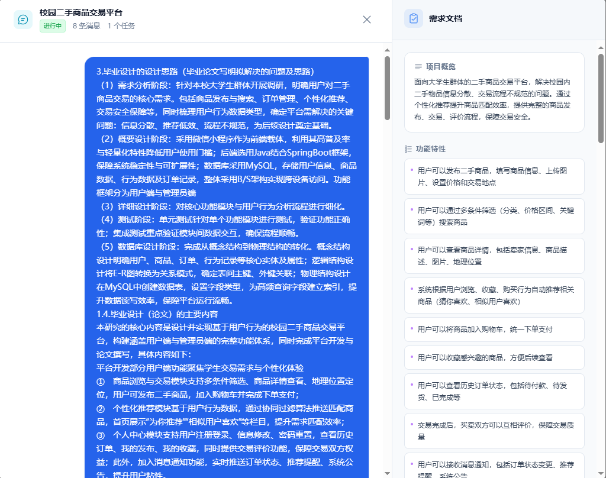Viewport: 606px width, 478px height.
Task: Select the feature card 用户可以收藏感兴趣的商品
Action: point(494,358)
